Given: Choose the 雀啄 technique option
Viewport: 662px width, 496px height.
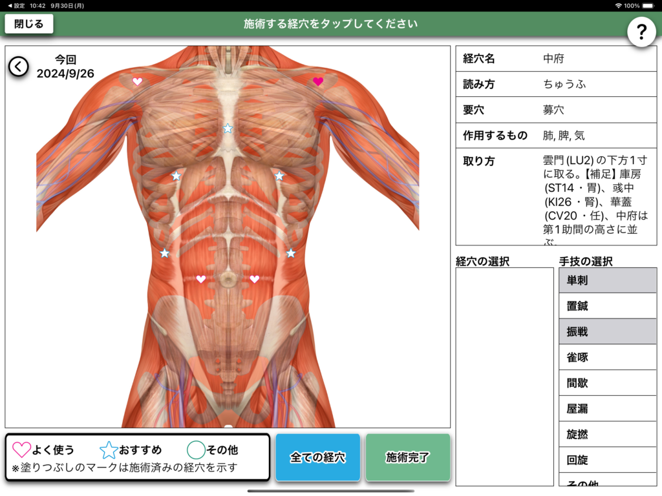Looking at the screenshot, I should coord(608,357).
